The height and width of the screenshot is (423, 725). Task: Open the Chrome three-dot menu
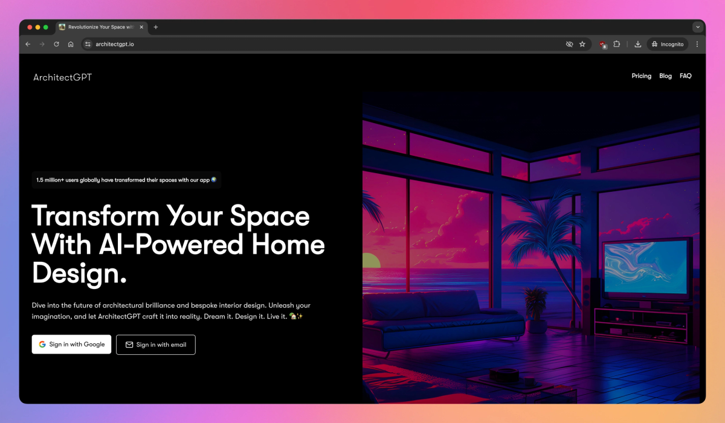(x=697, y=44)
